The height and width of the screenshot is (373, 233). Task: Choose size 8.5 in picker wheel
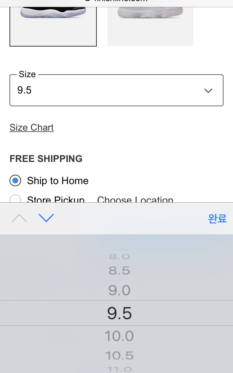tap(119, 270)
